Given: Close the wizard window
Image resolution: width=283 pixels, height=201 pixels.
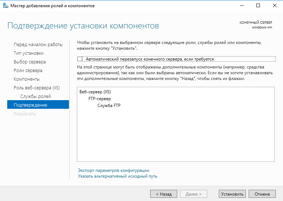Looking at the screenshot, I should tap(274, 6).
